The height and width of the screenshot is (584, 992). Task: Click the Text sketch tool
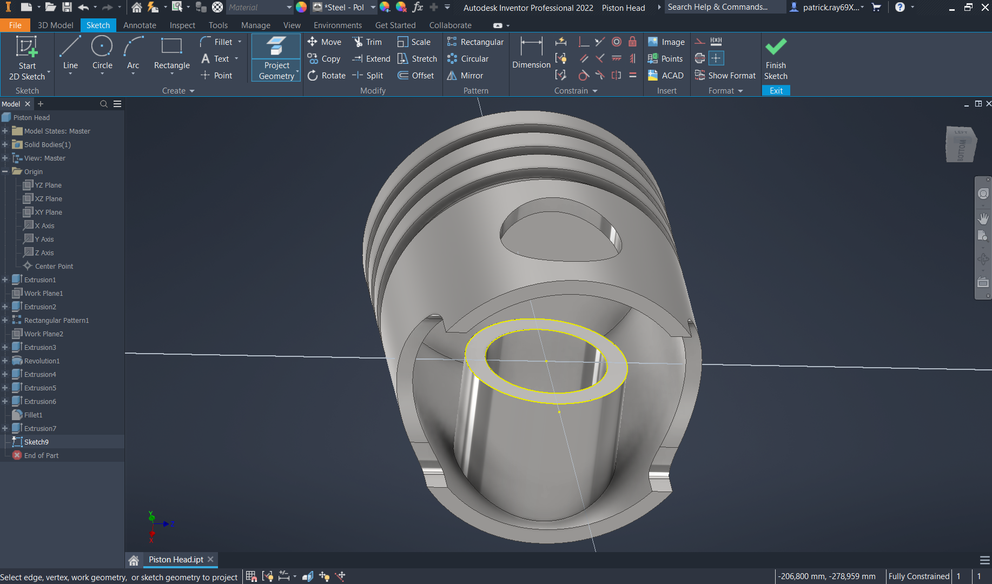point(215,58)
